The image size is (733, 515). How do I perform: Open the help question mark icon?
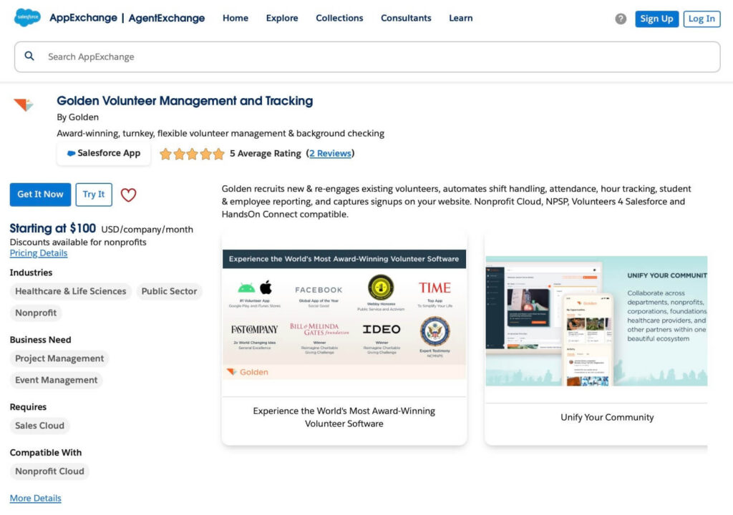[x=621, y=19]
